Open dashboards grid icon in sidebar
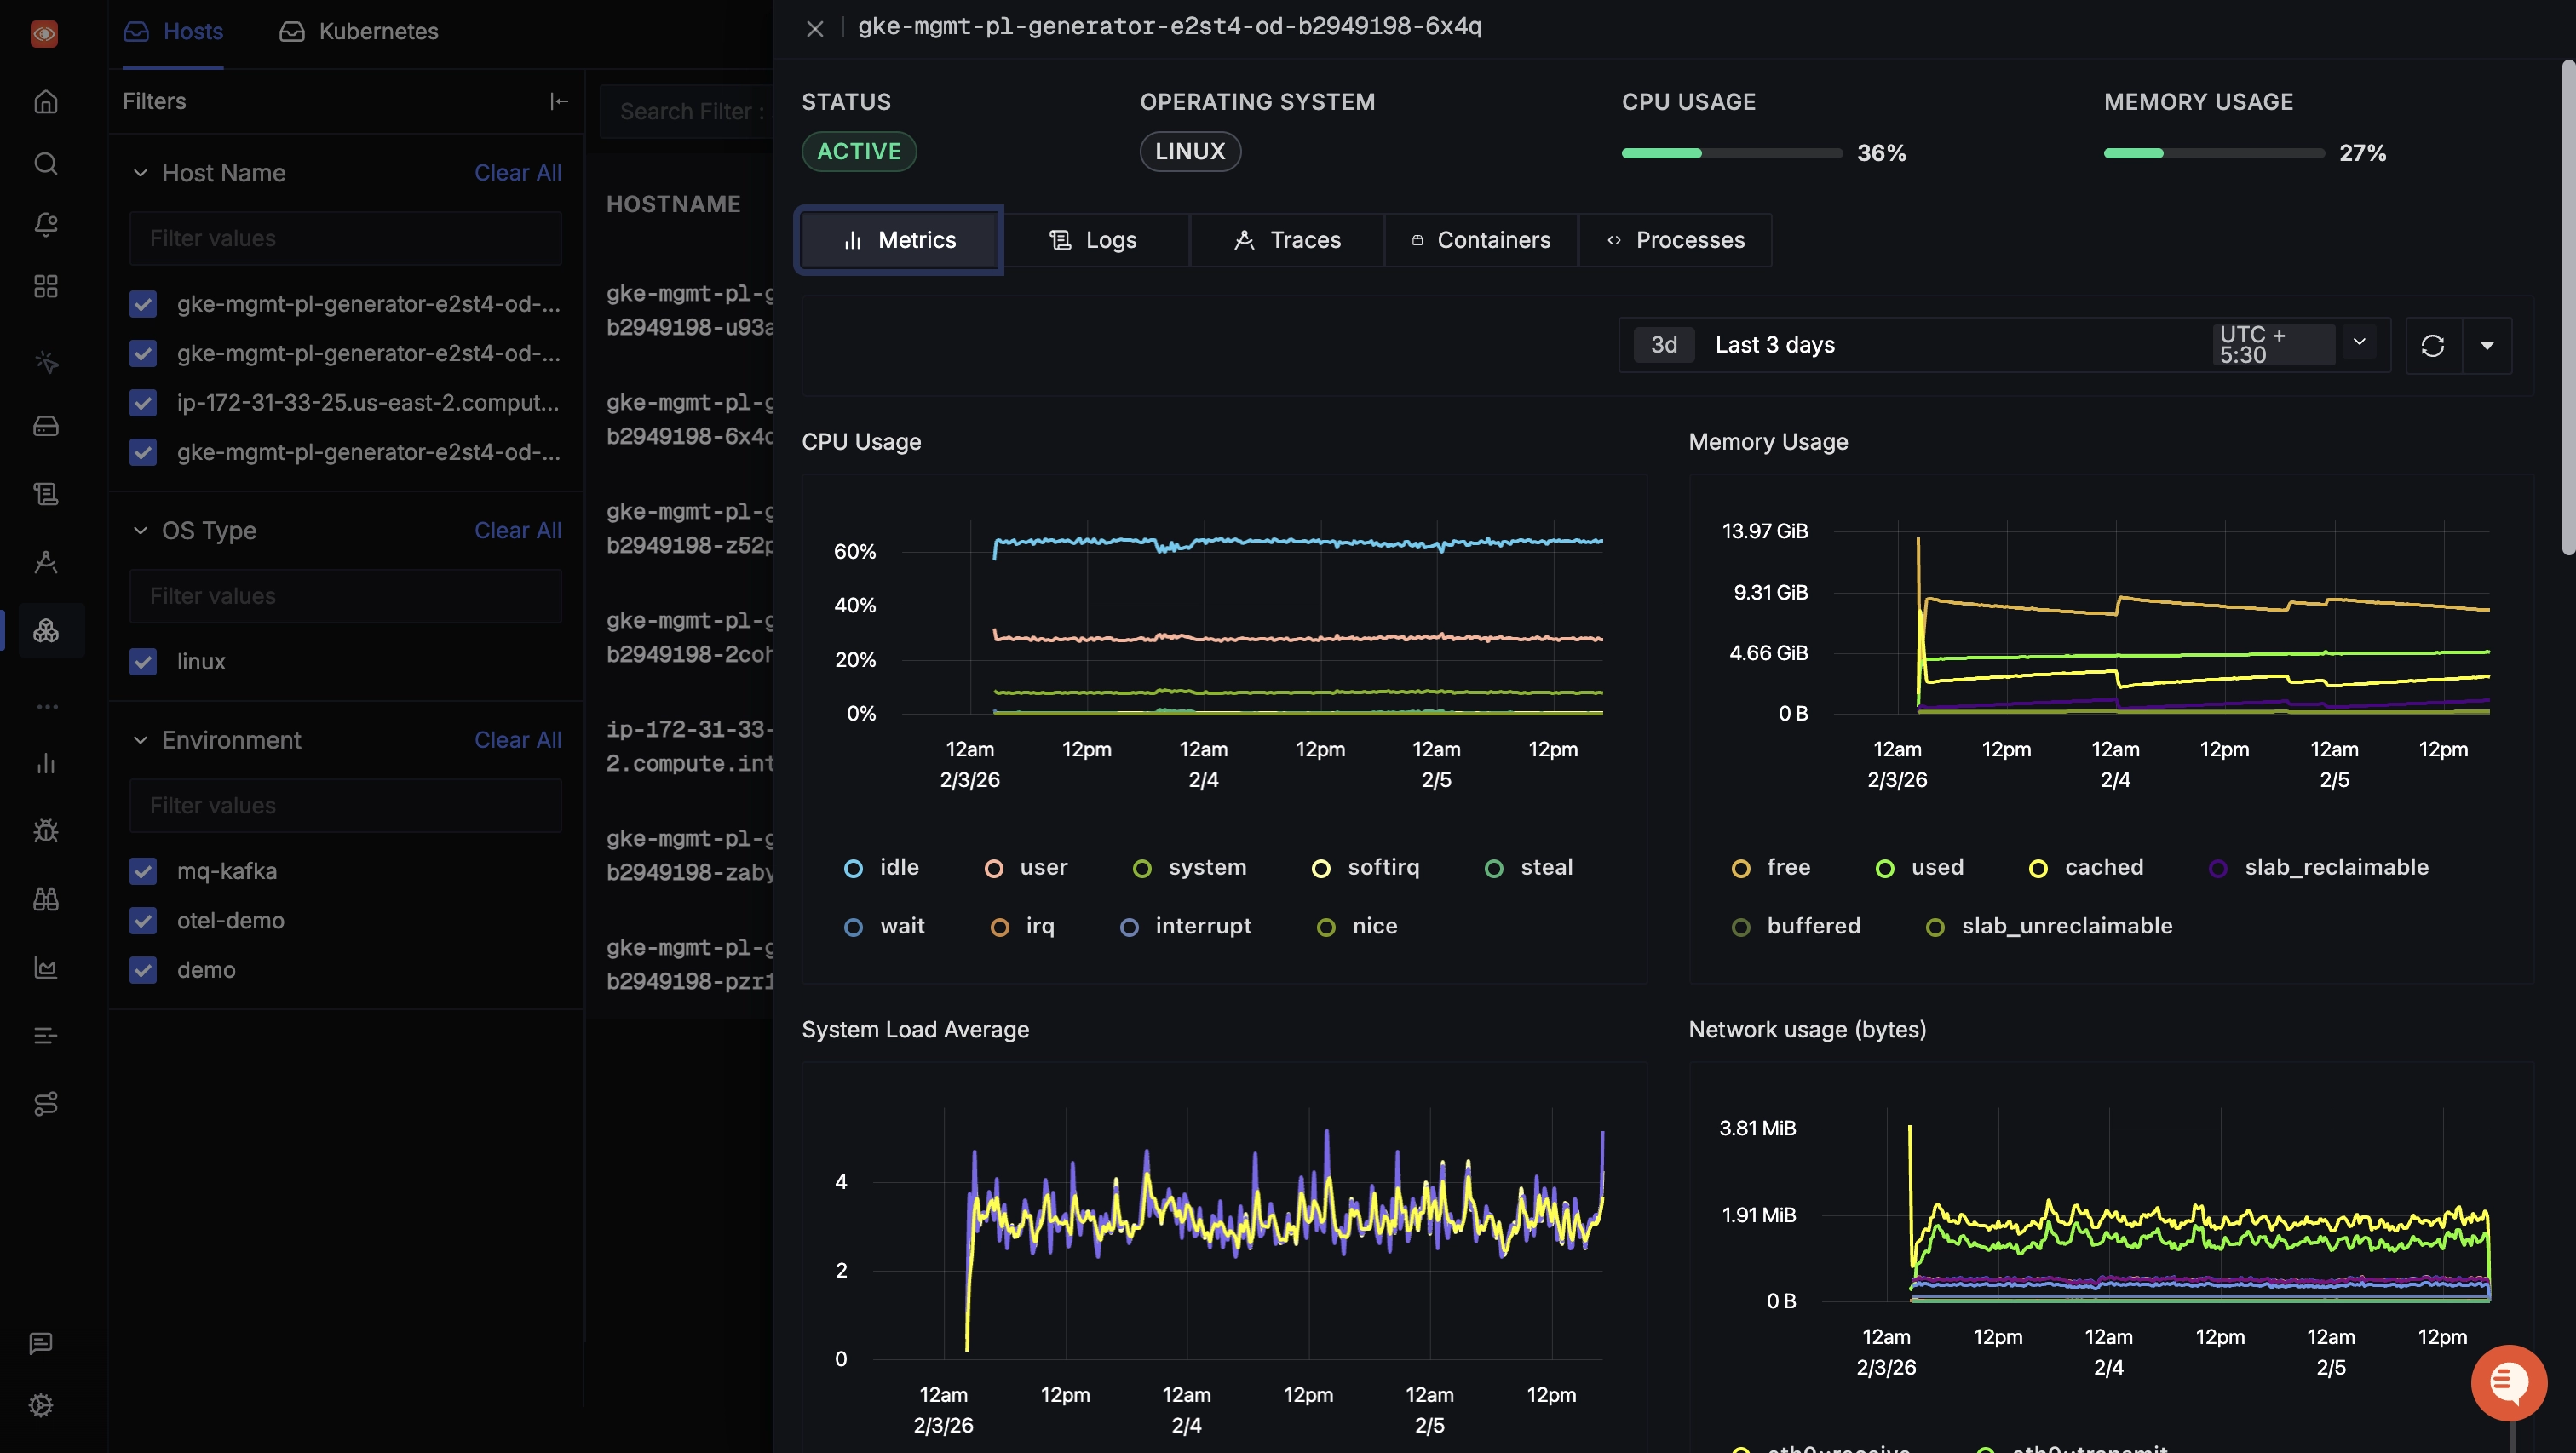2576x1453 pixels. coord(46,287)
